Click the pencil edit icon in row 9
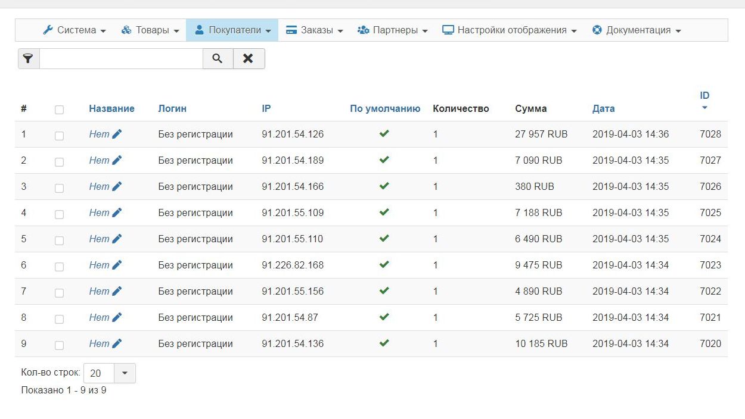 (117, 344)
